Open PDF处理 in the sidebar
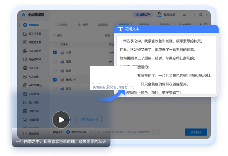Image resolution: width=228 pixels, height=156 pixels. 31,68
